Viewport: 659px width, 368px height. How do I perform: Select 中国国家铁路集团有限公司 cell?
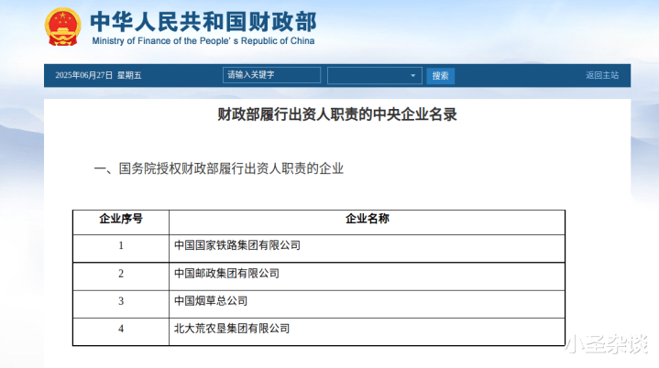pyautogui.click(x=367, y=249)
